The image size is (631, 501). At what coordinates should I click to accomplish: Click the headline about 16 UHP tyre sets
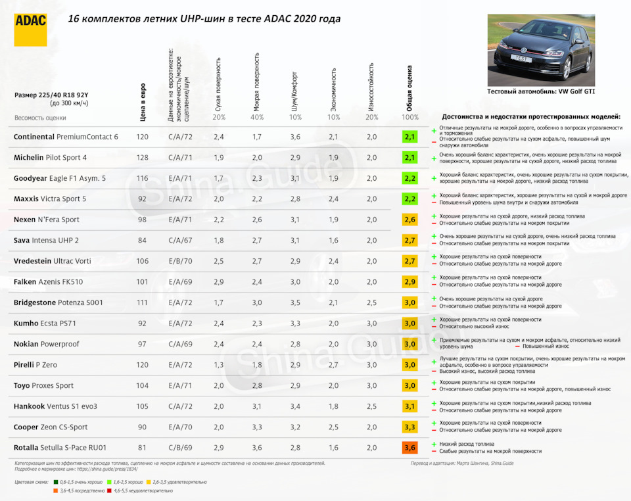pos(204,18)
